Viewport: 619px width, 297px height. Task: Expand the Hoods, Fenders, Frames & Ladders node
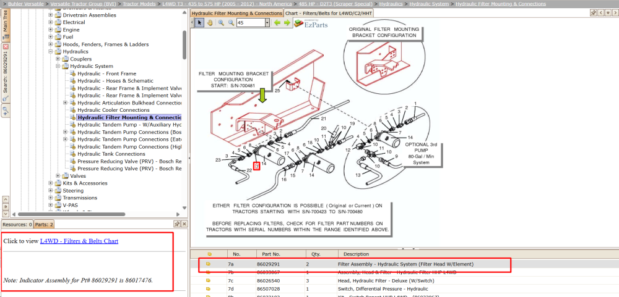click(51, 44)
